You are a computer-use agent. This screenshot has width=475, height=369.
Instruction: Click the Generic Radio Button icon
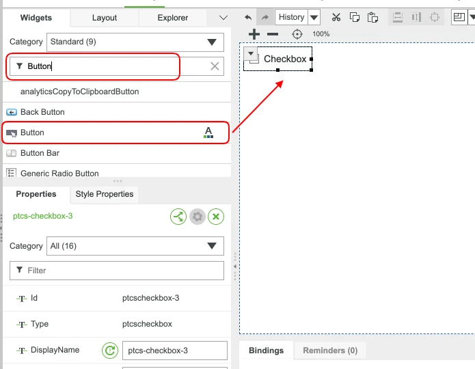[x=12, y=173]
